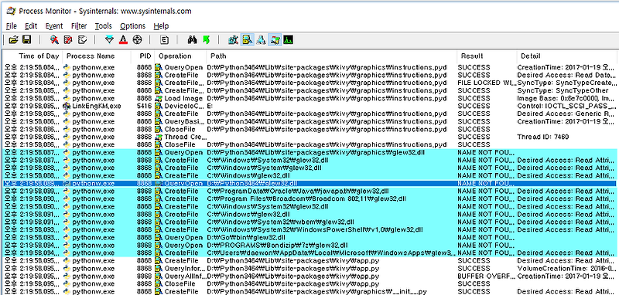
Task: Click the Process Name column header
Action: point(91,56)
